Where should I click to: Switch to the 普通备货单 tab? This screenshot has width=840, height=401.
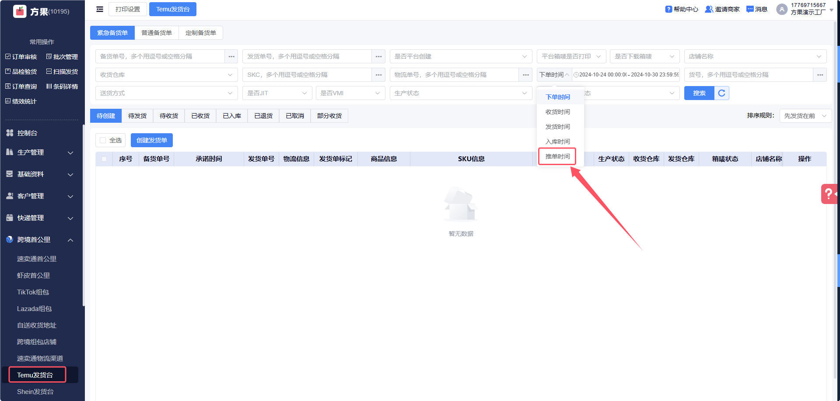coord(157,33)
